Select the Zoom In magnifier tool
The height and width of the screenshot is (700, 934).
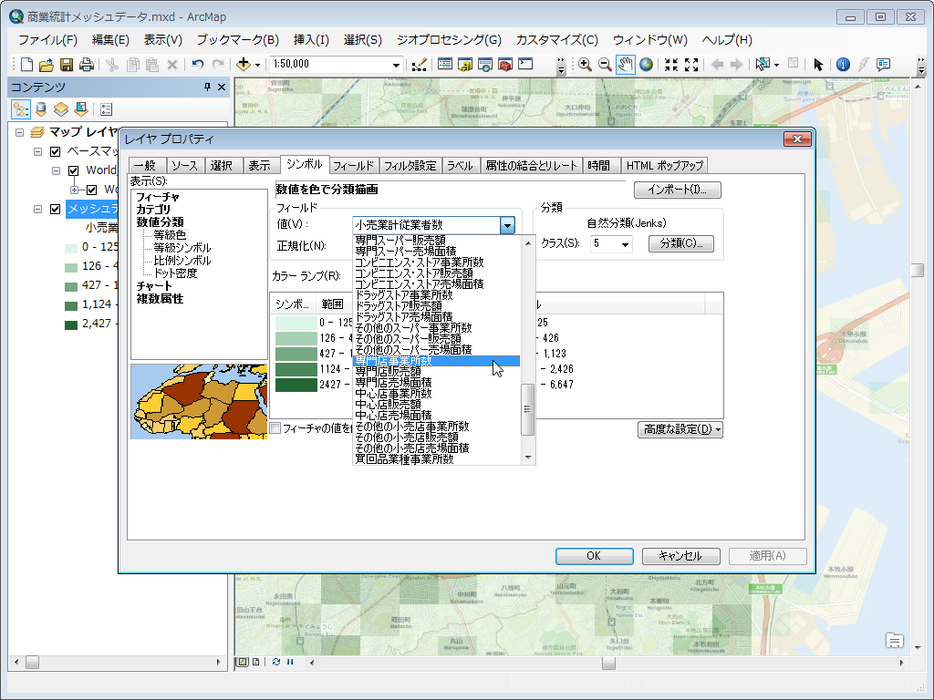(585, 65)
